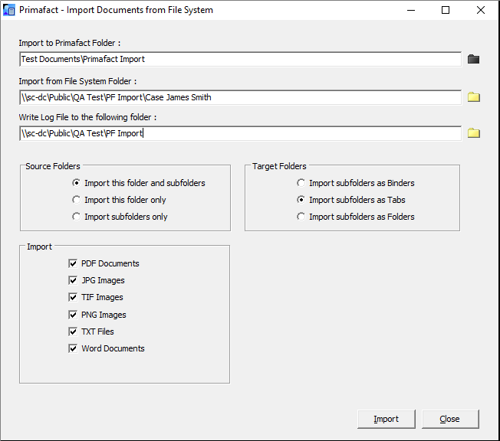
Task: Click the Primafact app icon in title bar
Action: (9, 10)
